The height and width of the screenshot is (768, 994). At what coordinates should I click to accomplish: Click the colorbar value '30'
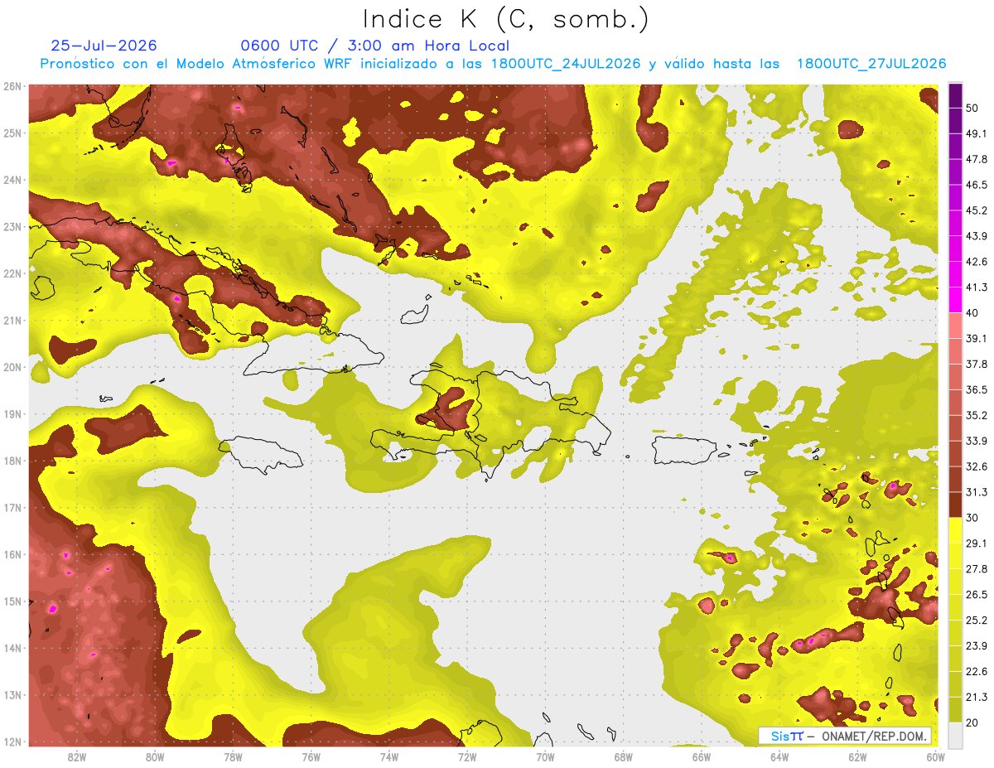coord(972,517)
